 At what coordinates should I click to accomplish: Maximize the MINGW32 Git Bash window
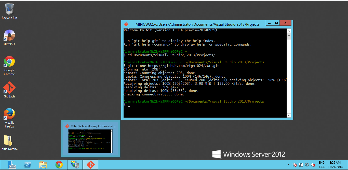pos(276,23)
